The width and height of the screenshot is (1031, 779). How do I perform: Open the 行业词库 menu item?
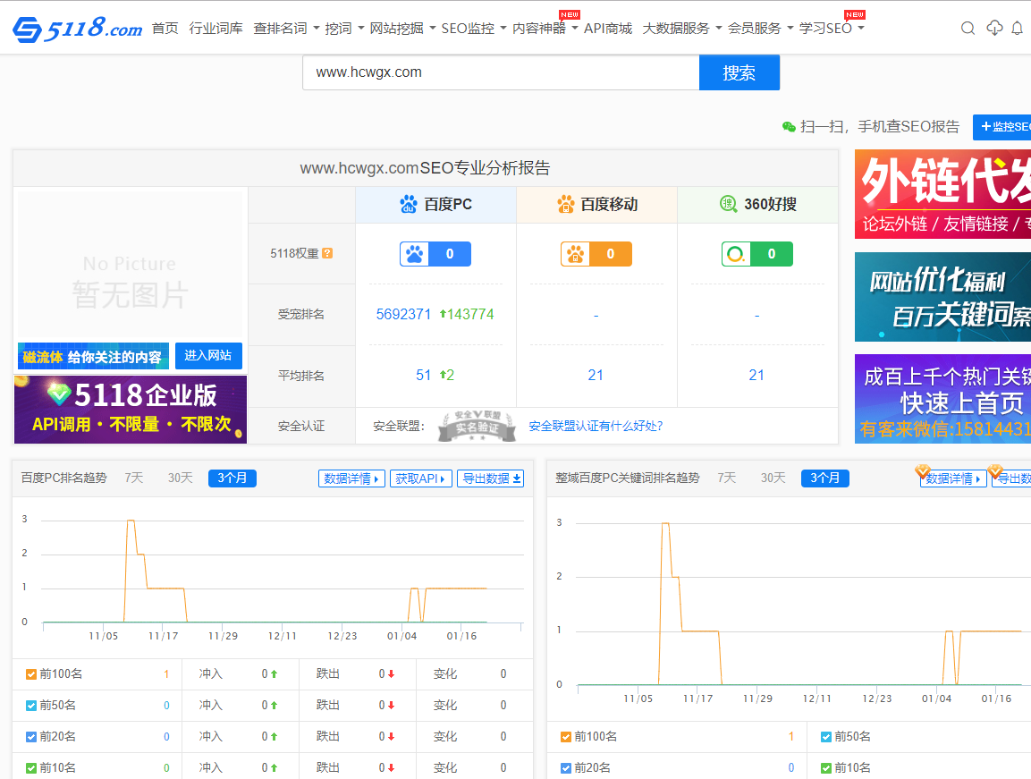(x=215, y=29)
